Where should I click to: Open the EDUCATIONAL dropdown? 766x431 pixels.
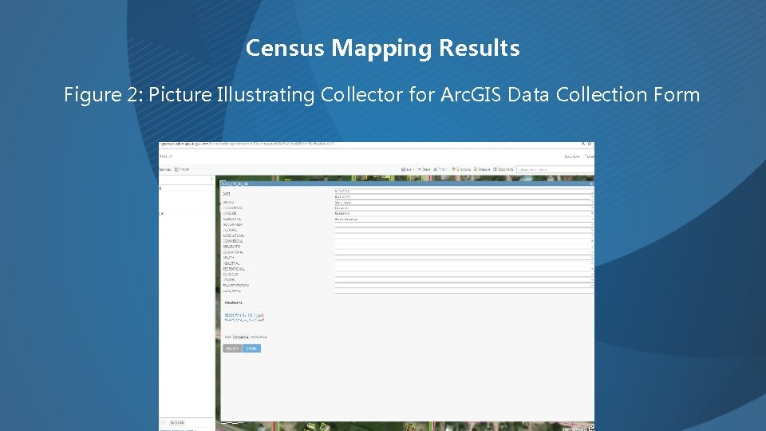coord(464,253)
